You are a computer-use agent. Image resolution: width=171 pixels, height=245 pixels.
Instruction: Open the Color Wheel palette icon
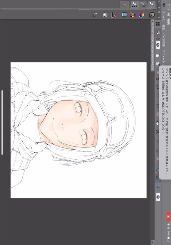141,15
